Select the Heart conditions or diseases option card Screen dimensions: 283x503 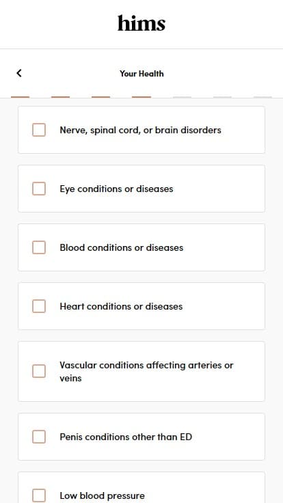point(141,306)
